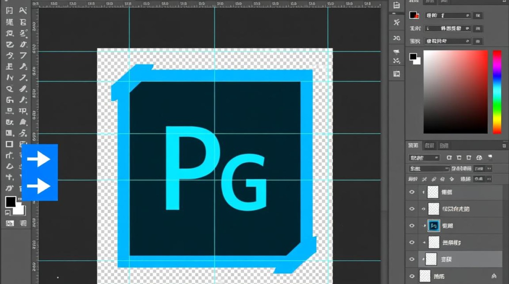Hide the topmost layer with eye icon
509x284 pixels.
[412, 192]
